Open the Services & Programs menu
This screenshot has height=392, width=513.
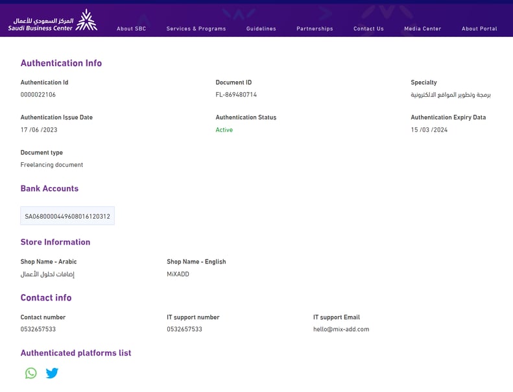[x=196, y=29]
